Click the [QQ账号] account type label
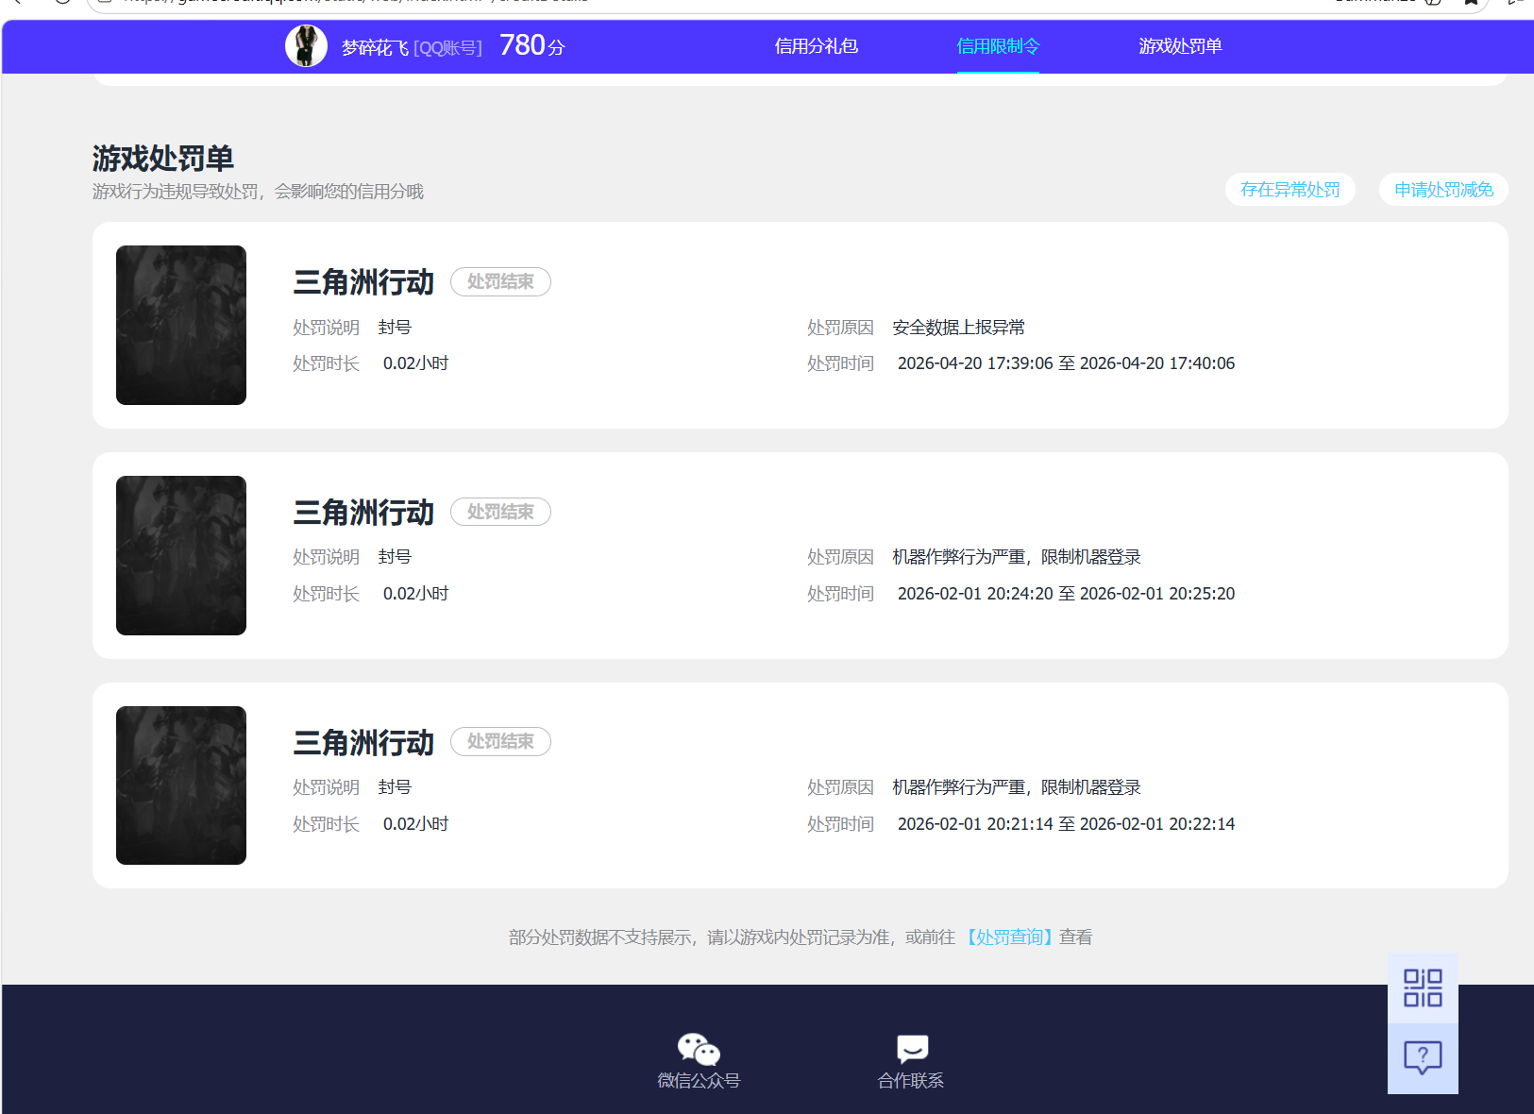Viewport: 1534px width, 1114px height. [x=448, y=48]
